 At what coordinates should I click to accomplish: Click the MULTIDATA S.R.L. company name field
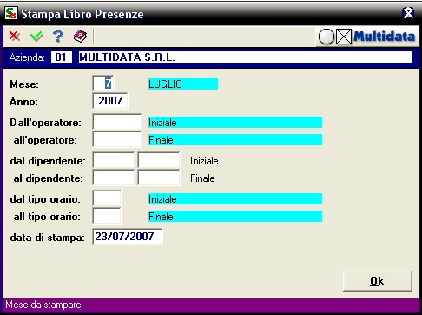click(x=246, y=57)
